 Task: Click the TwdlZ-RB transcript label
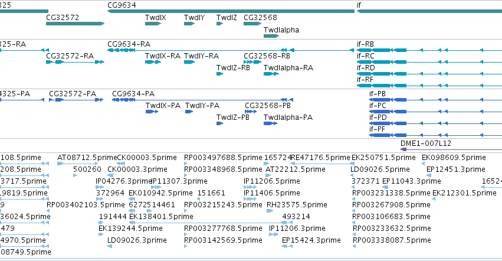(233, 68)
